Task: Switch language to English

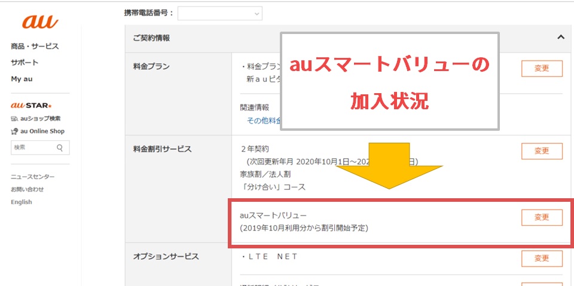Action: tap(22, 202)
